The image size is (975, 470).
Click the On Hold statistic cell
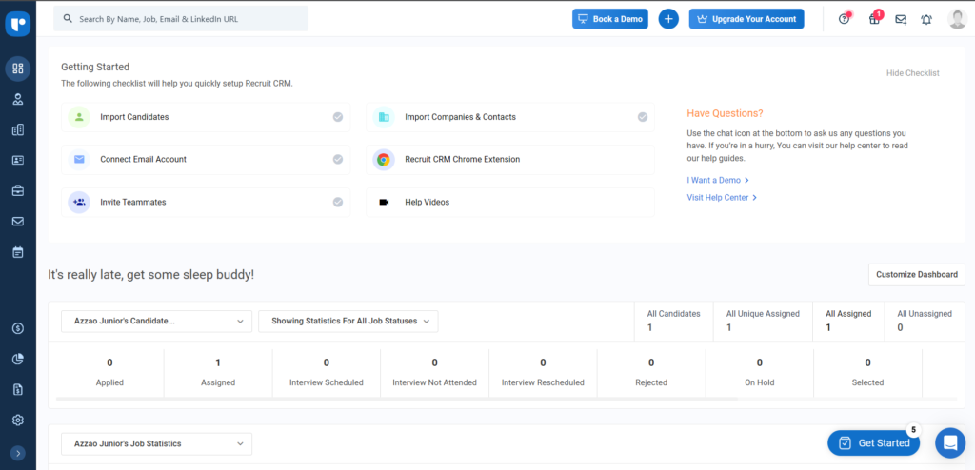(x=759, y=372)
